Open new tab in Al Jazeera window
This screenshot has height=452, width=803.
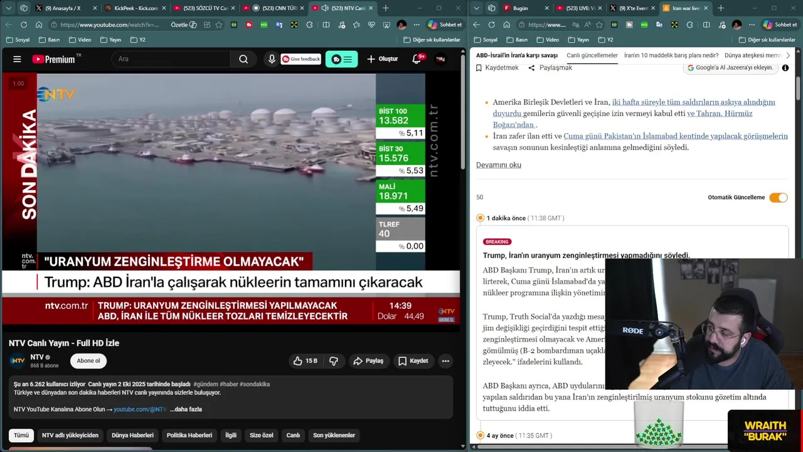click(721, 8)
